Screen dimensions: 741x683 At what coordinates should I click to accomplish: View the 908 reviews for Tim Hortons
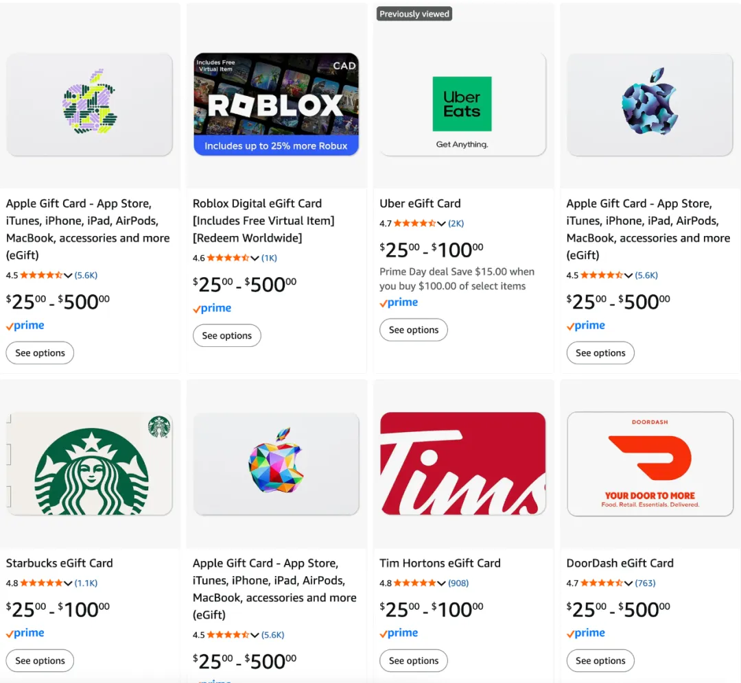point(458,583)
